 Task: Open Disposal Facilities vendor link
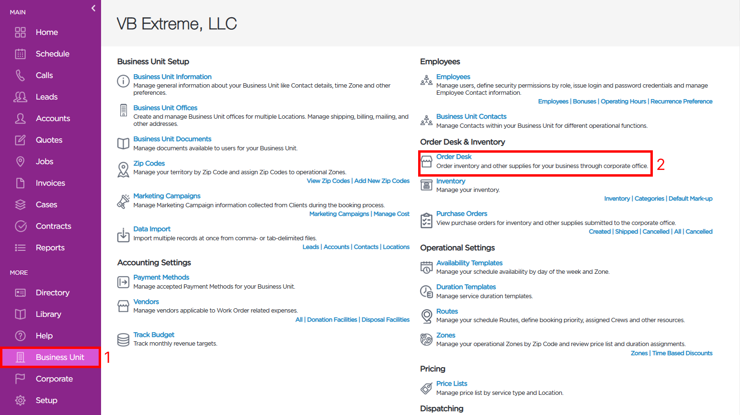[386, 320]
